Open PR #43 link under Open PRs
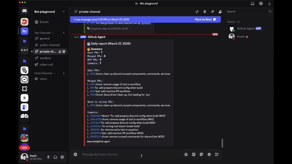The width and height of the screenshot is (292, 164). tap(92, 74)
